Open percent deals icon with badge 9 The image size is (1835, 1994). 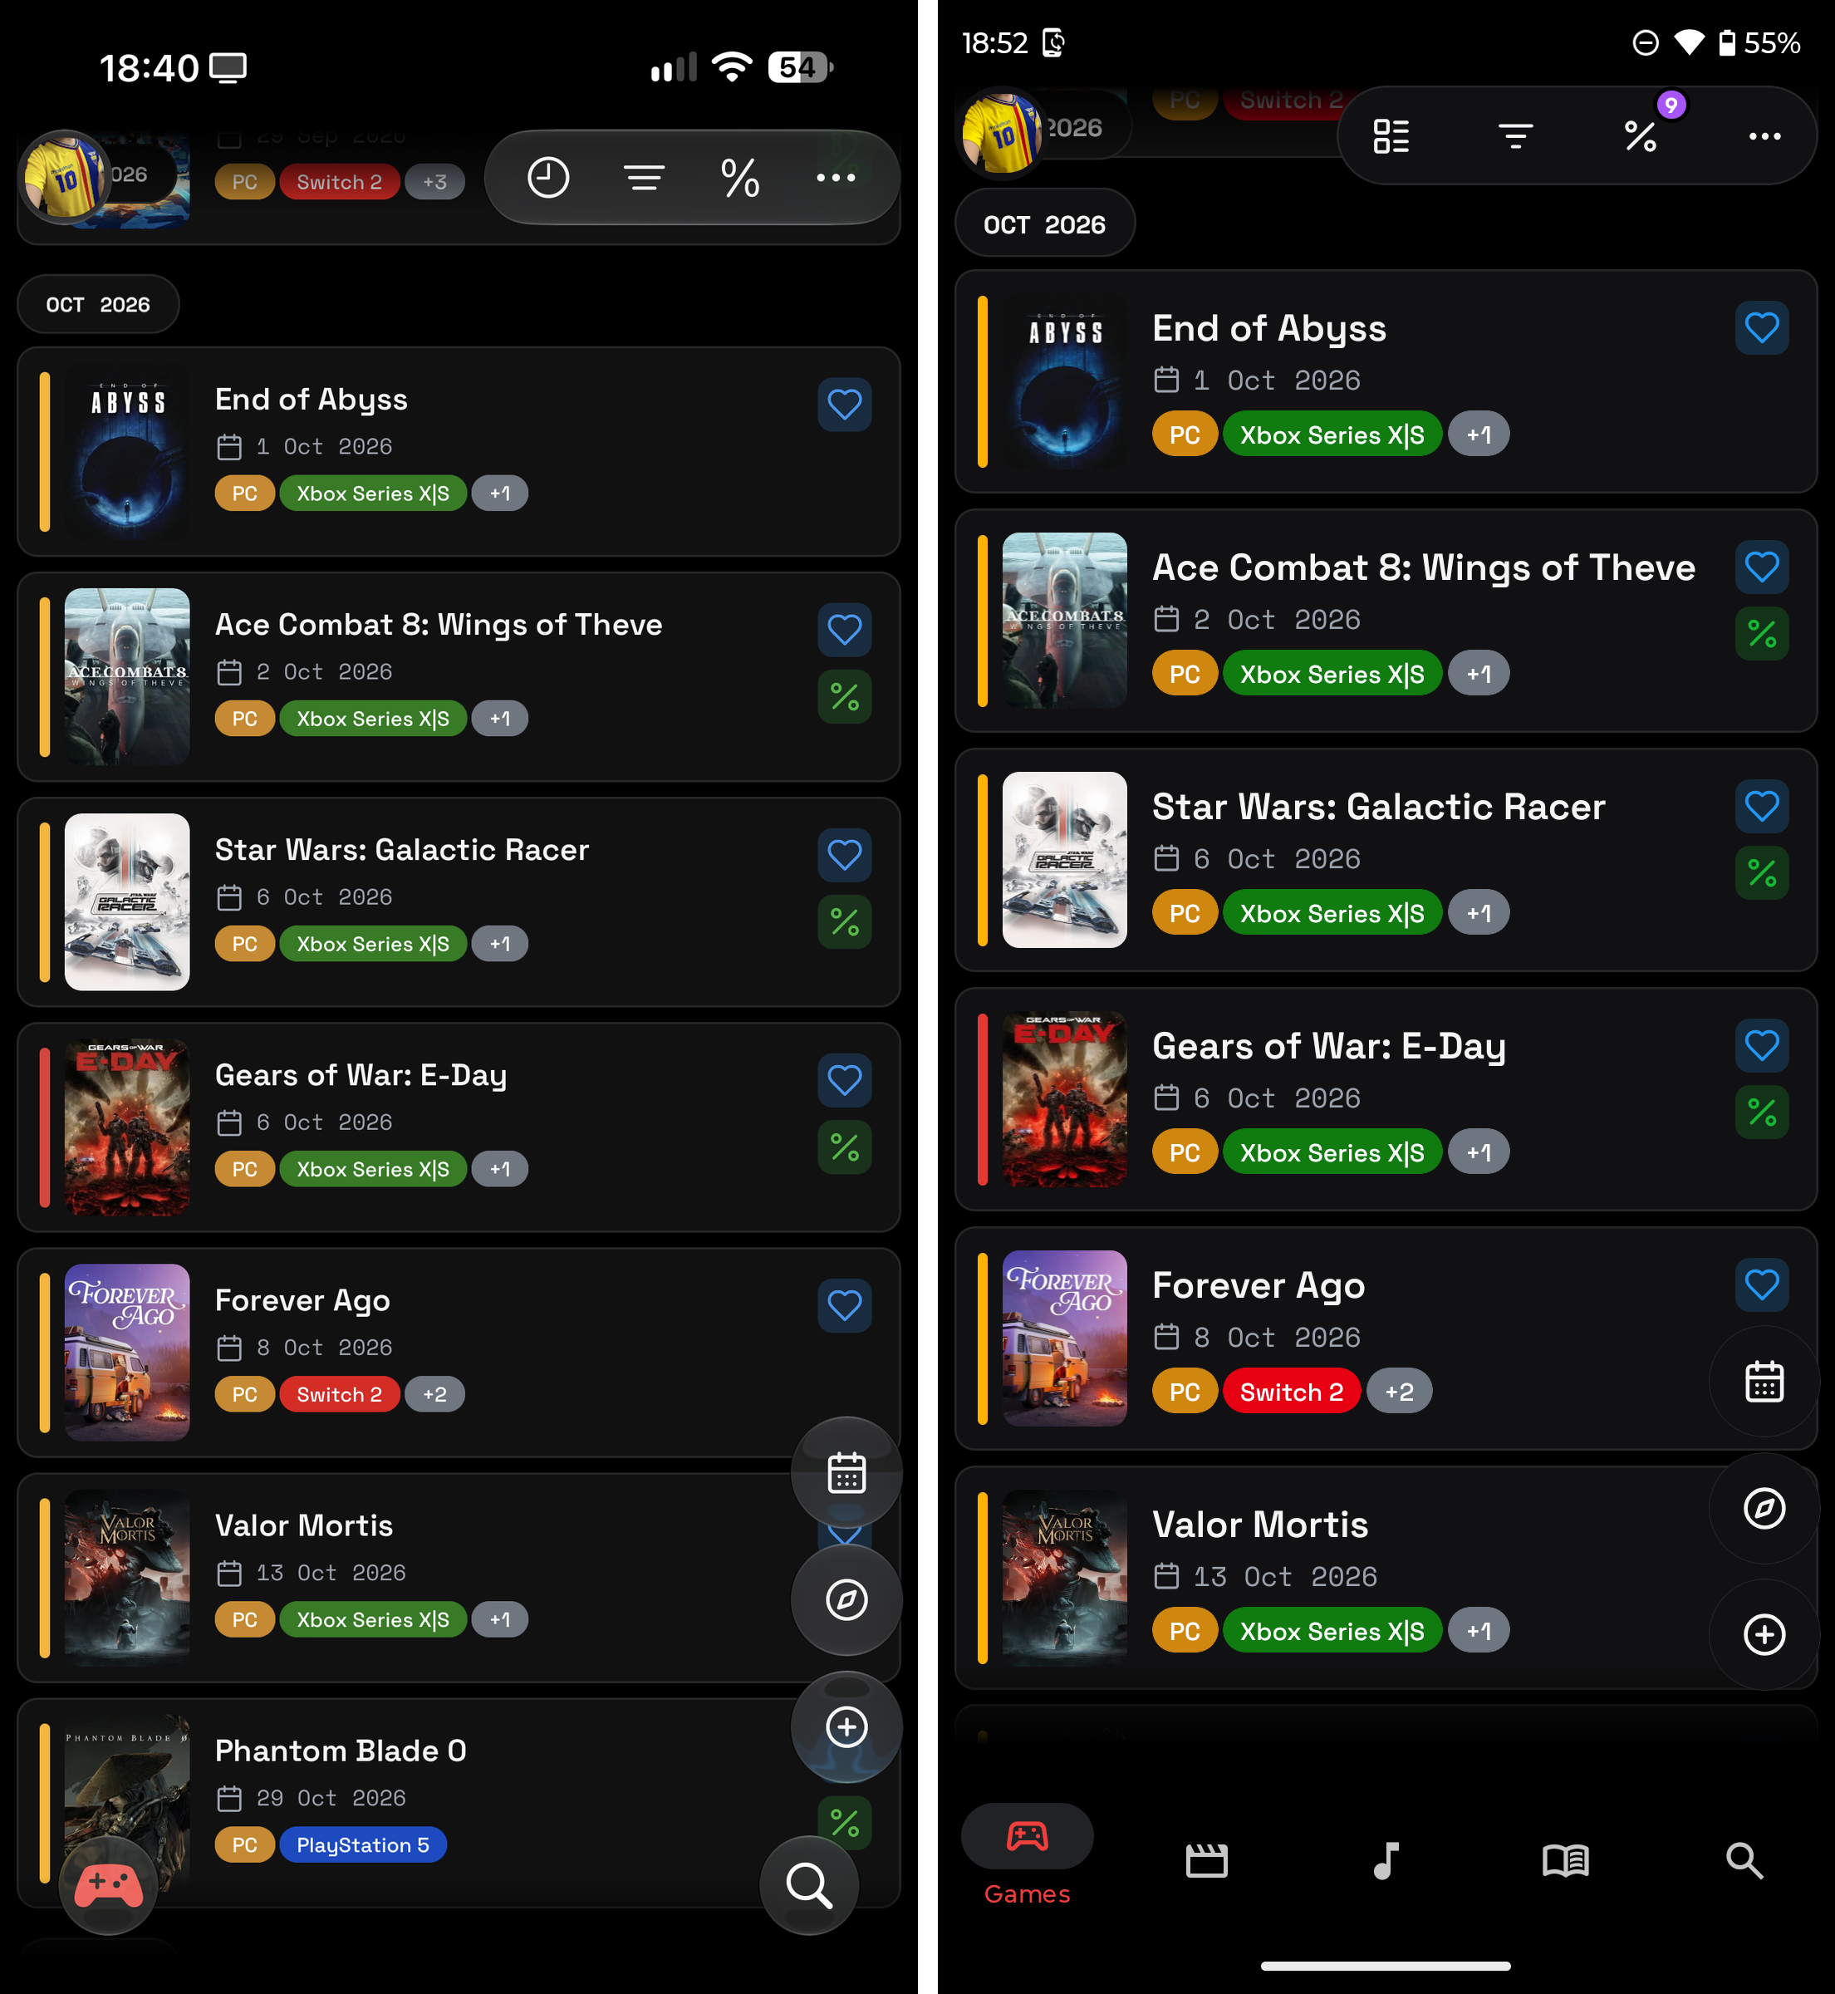click(1641, 136)
